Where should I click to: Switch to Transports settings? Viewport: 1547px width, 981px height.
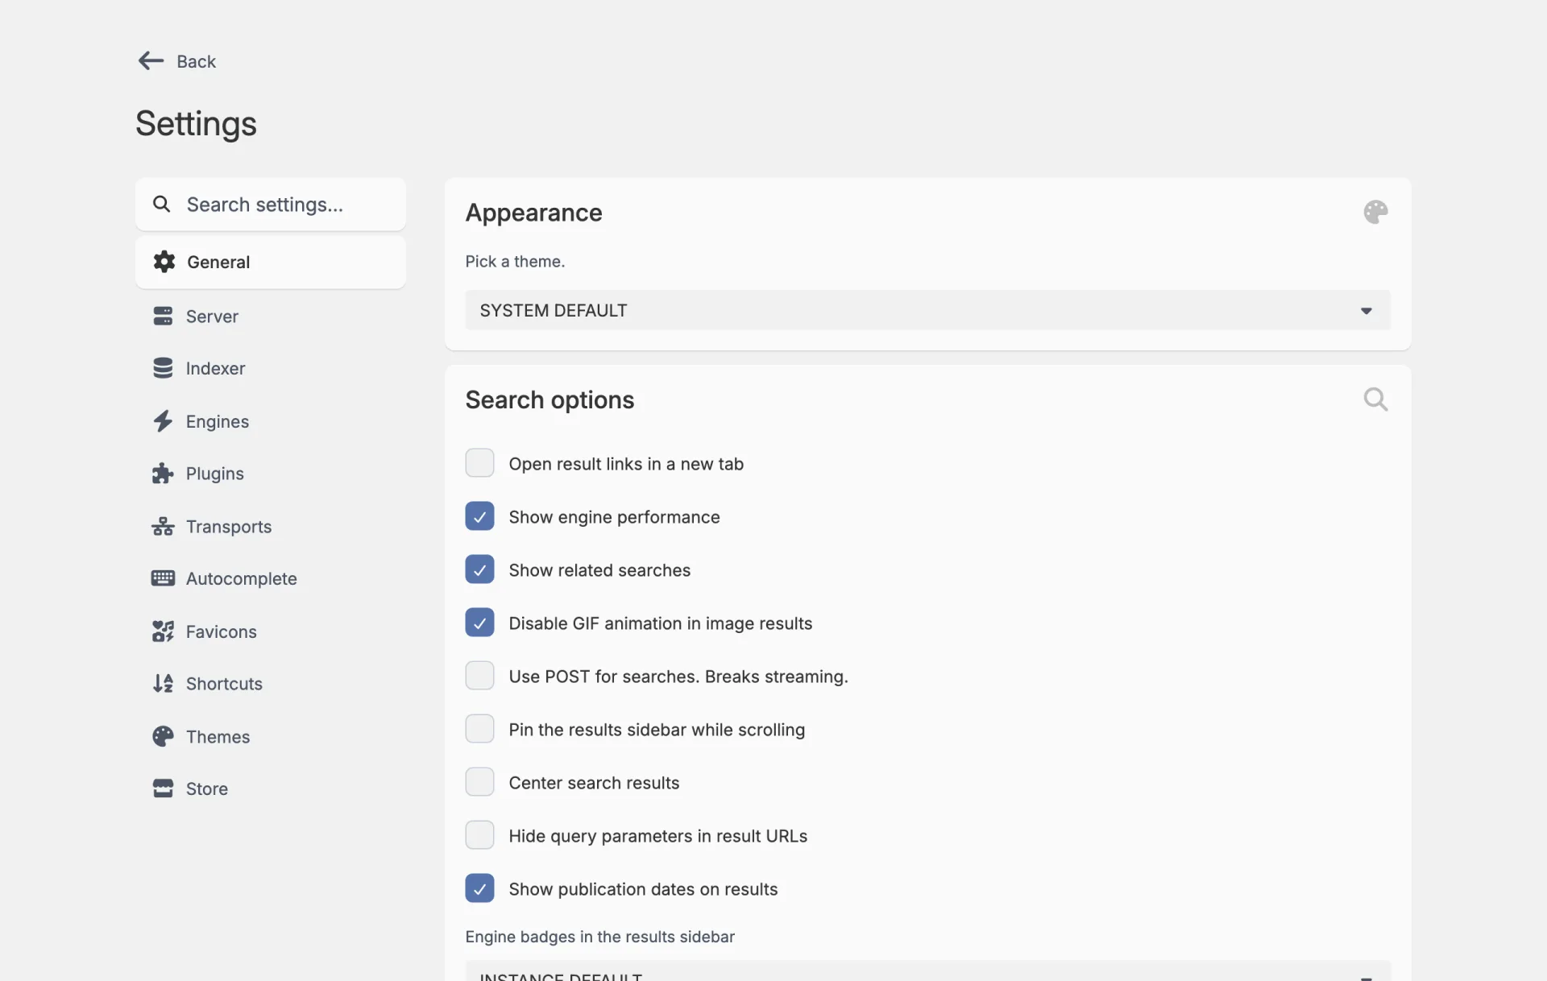[x=271, y=527]
